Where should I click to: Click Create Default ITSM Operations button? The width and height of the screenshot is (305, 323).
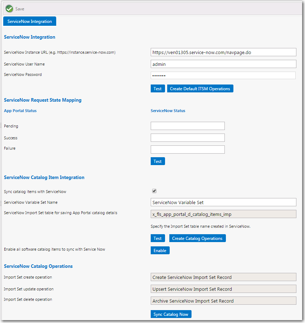[x=200, y=88]
